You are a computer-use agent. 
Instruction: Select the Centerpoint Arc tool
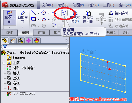(x=44, y=20)
